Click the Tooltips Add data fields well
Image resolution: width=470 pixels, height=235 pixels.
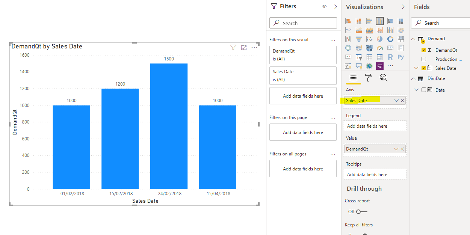pyautogui.click(x=375, y=175)
